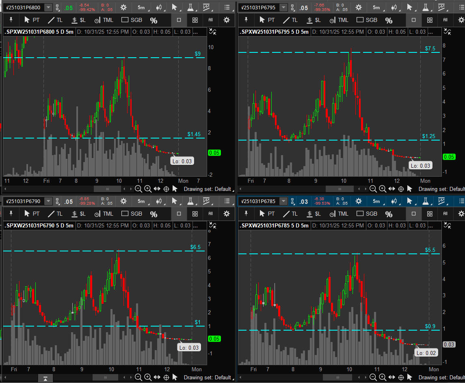Select the SGB rectangle tool in P6785 chart
465x383 pixels.
coord(367,214)
